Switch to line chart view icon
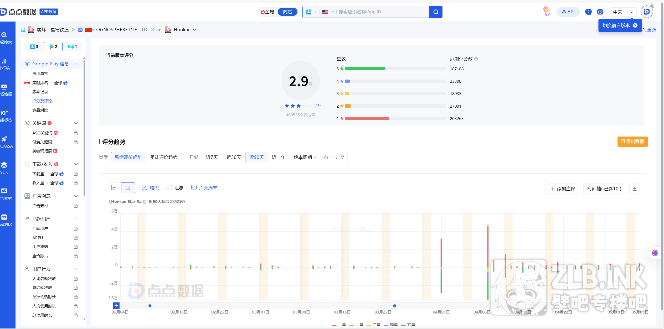 coord(114,188)
